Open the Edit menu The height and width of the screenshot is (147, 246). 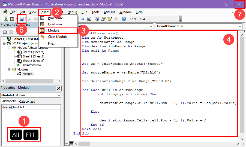pos(22,12)
